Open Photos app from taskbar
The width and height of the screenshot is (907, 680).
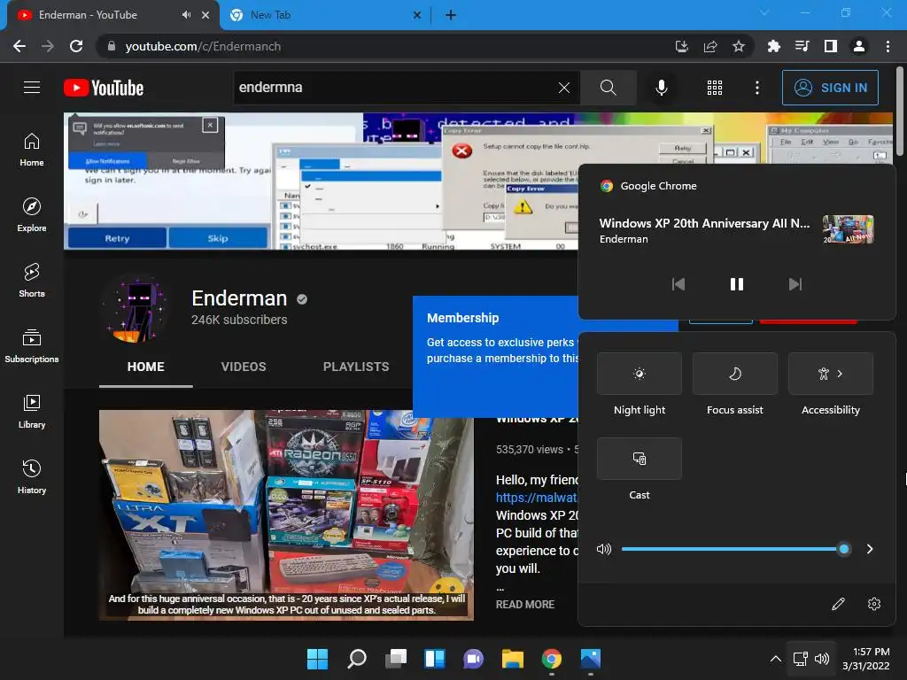pyautogui.click(x=591, y=659)
